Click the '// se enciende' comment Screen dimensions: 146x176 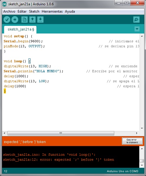[123, 66]
